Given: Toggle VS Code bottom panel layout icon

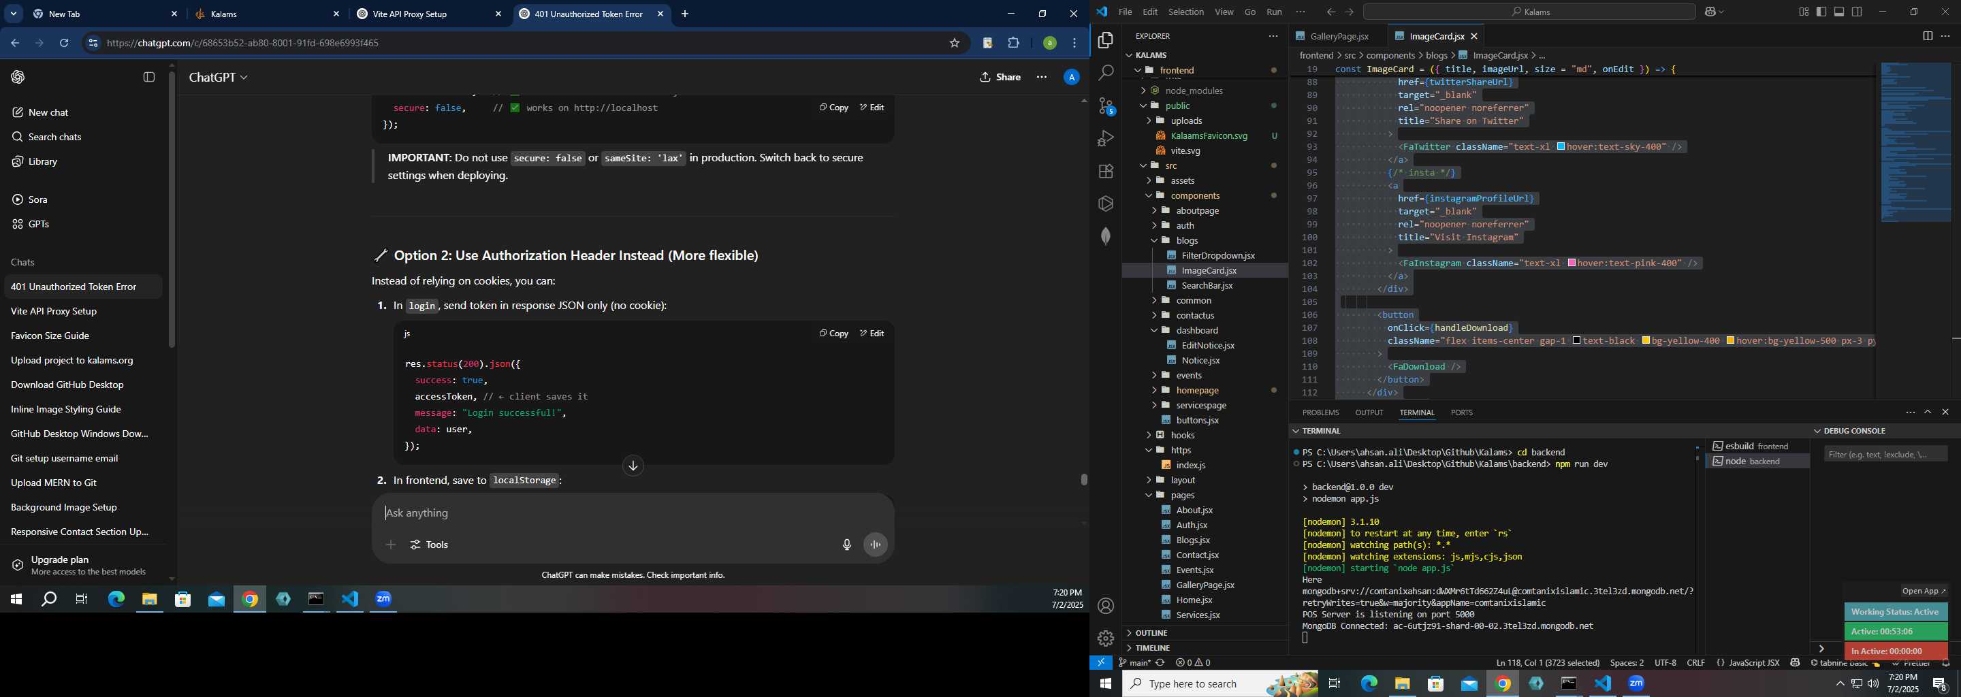Looking at the screenshot, I should point(1838,12).
